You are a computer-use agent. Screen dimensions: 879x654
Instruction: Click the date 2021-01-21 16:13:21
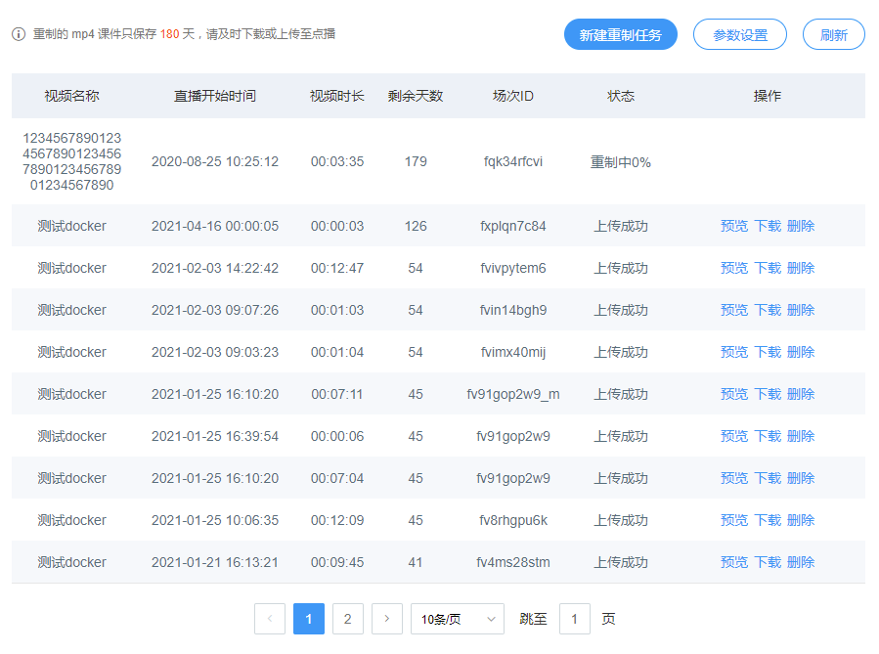[x=215, y=562]
